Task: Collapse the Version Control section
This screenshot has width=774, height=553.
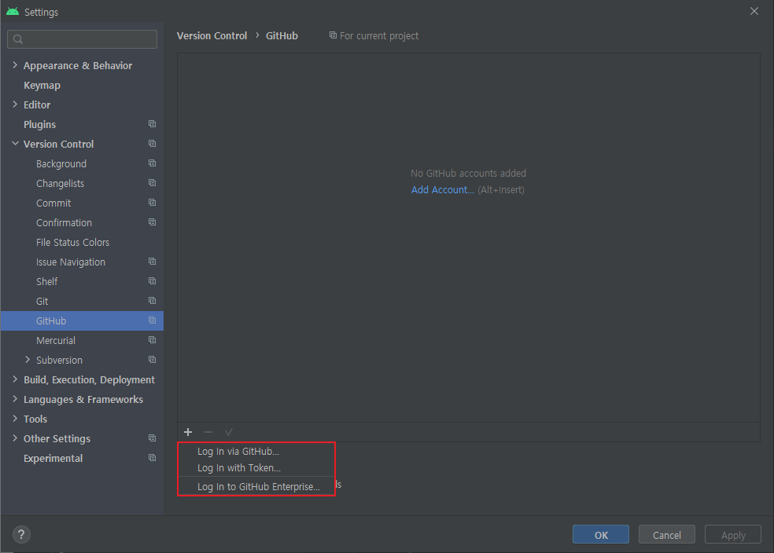Action: click(x=15, y=144)
